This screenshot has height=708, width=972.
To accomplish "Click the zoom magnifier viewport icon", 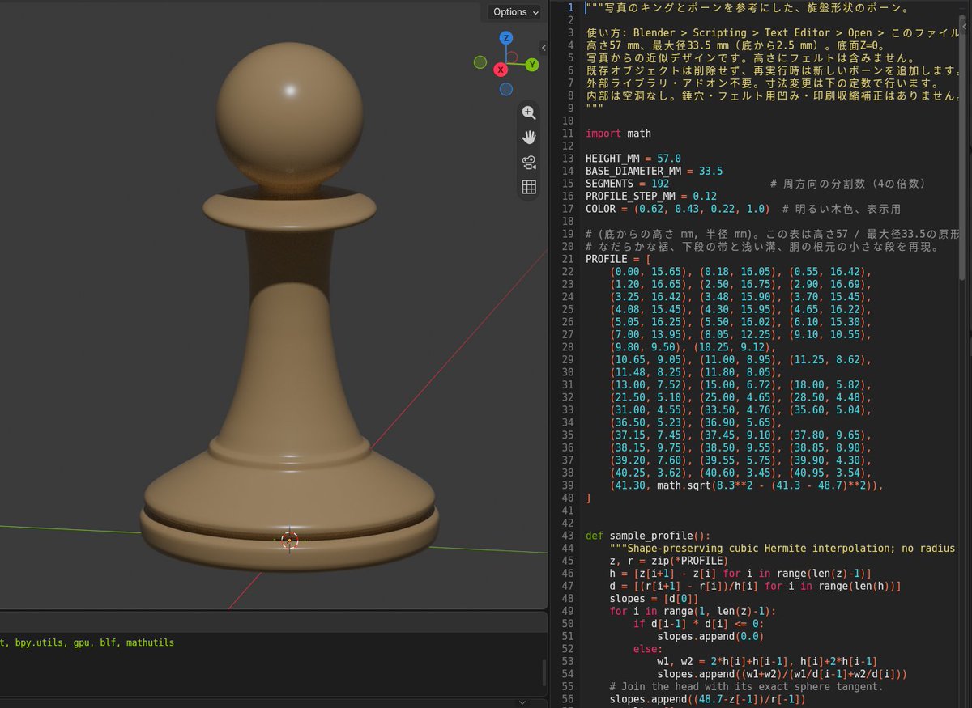I will pos(529,112).
